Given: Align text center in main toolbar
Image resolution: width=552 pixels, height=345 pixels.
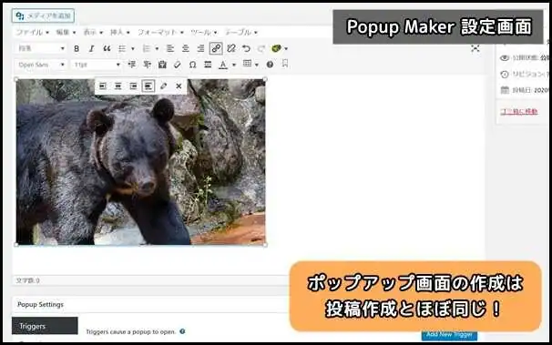Looking at the screenshot, I should [x=185, y=48].
